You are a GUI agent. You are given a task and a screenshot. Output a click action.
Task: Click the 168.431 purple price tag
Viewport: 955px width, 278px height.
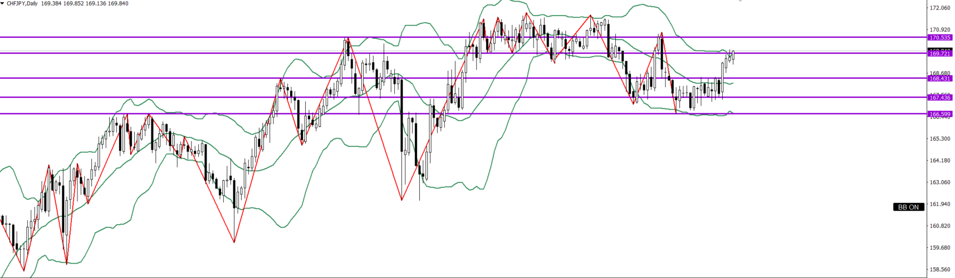coord(939,79)
